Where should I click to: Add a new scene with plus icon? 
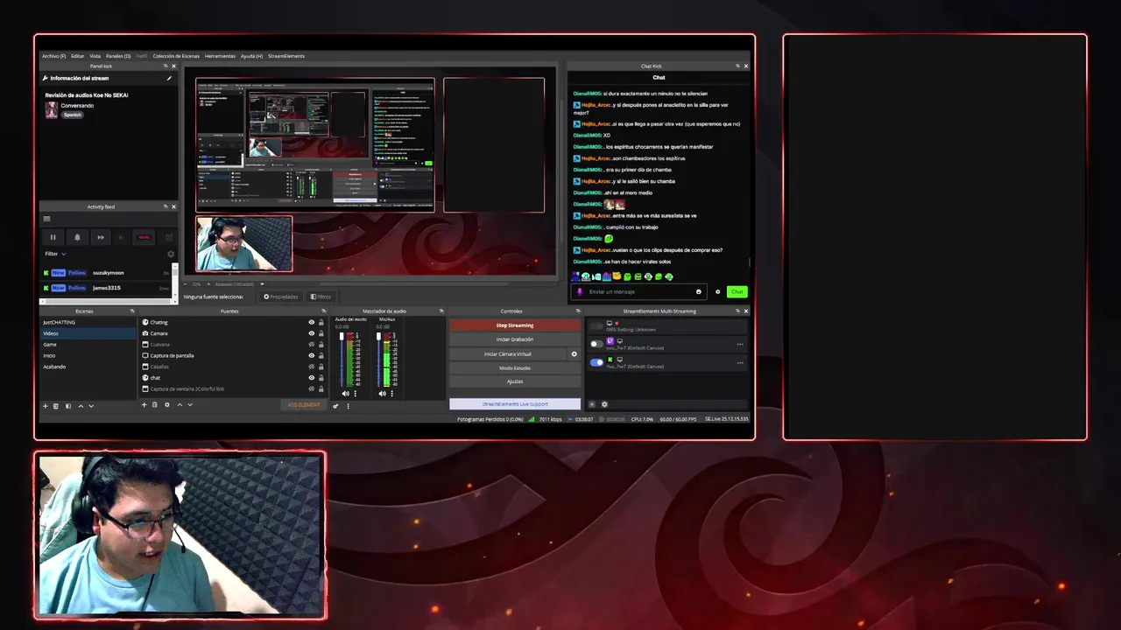46,406
